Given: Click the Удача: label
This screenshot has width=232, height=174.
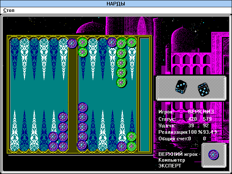Looking at the screenshot, I should (x=167, y=126).
